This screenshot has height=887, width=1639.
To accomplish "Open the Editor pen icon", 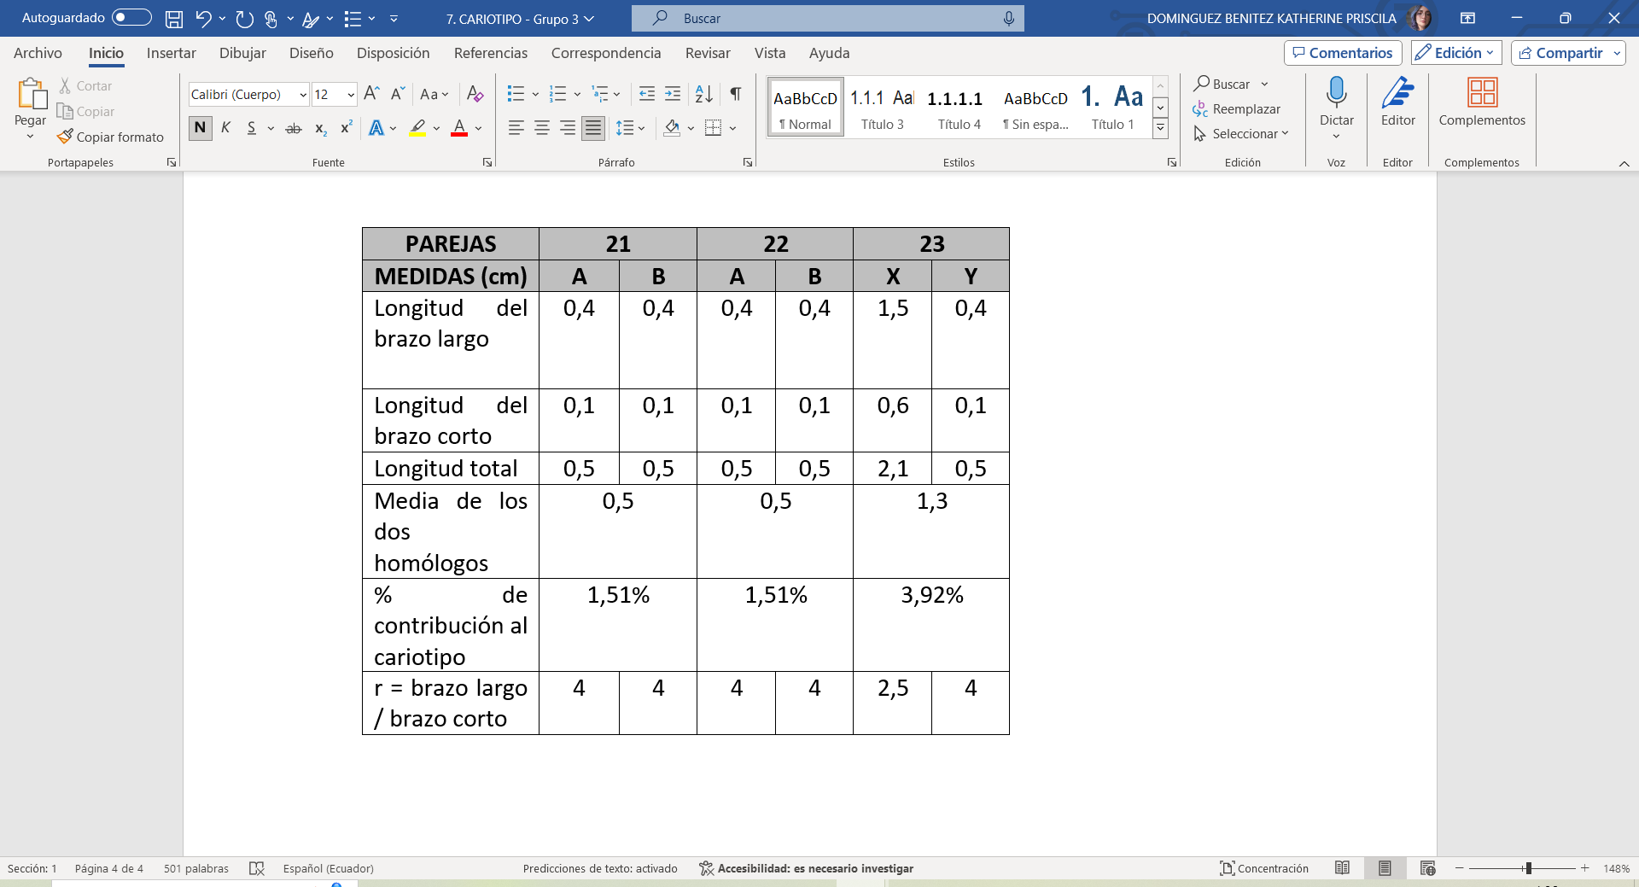I will coord(1397,92).
